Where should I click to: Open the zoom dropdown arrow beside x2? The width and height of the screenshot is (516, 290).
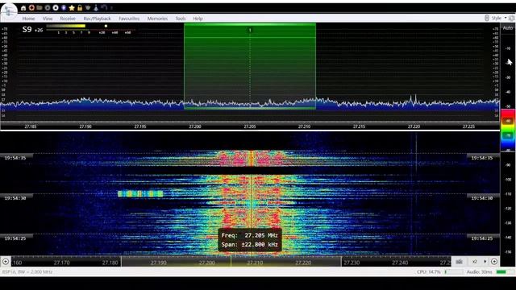tap(485, 261)
